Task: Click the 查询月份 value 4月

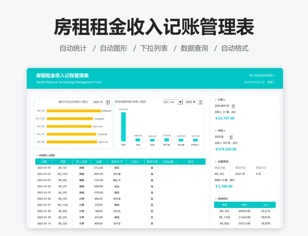Action: click(x=259, y=174)
